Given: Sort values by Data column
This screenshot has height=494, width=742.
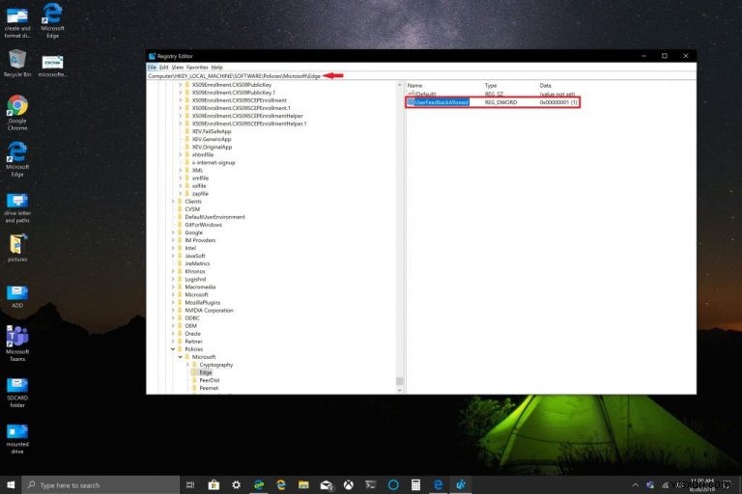Looking at the screenshot, I should [545, 86].
